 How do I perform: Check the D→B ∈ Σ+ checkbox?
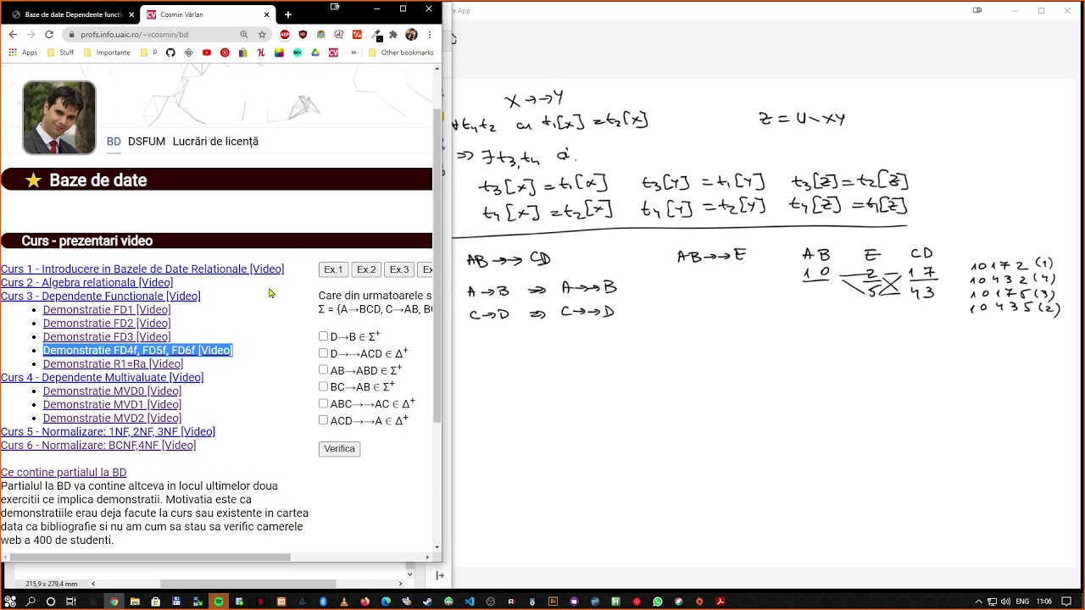pyautogui.click(x=323, y=336)
